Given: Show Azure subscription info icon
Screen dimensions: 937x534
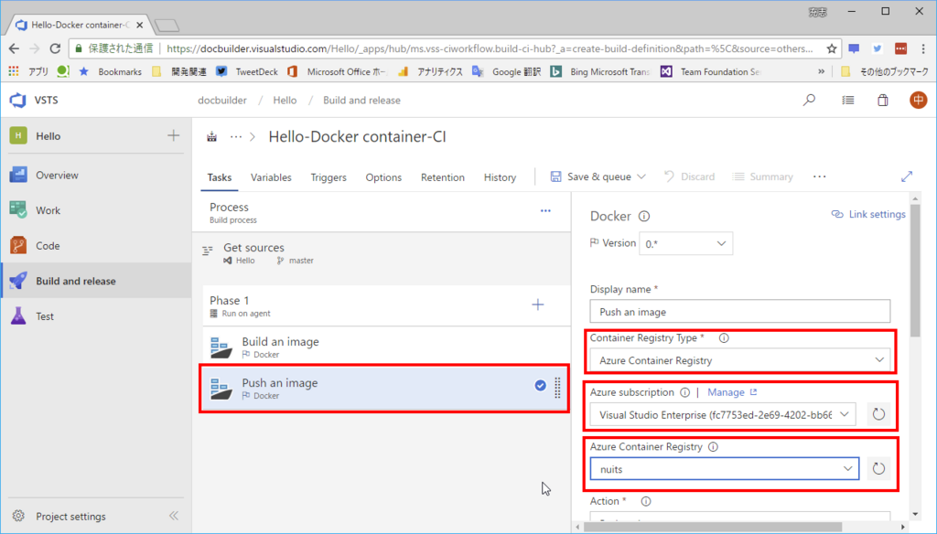Looking at the screenshot, I should (x=684, y=392).
